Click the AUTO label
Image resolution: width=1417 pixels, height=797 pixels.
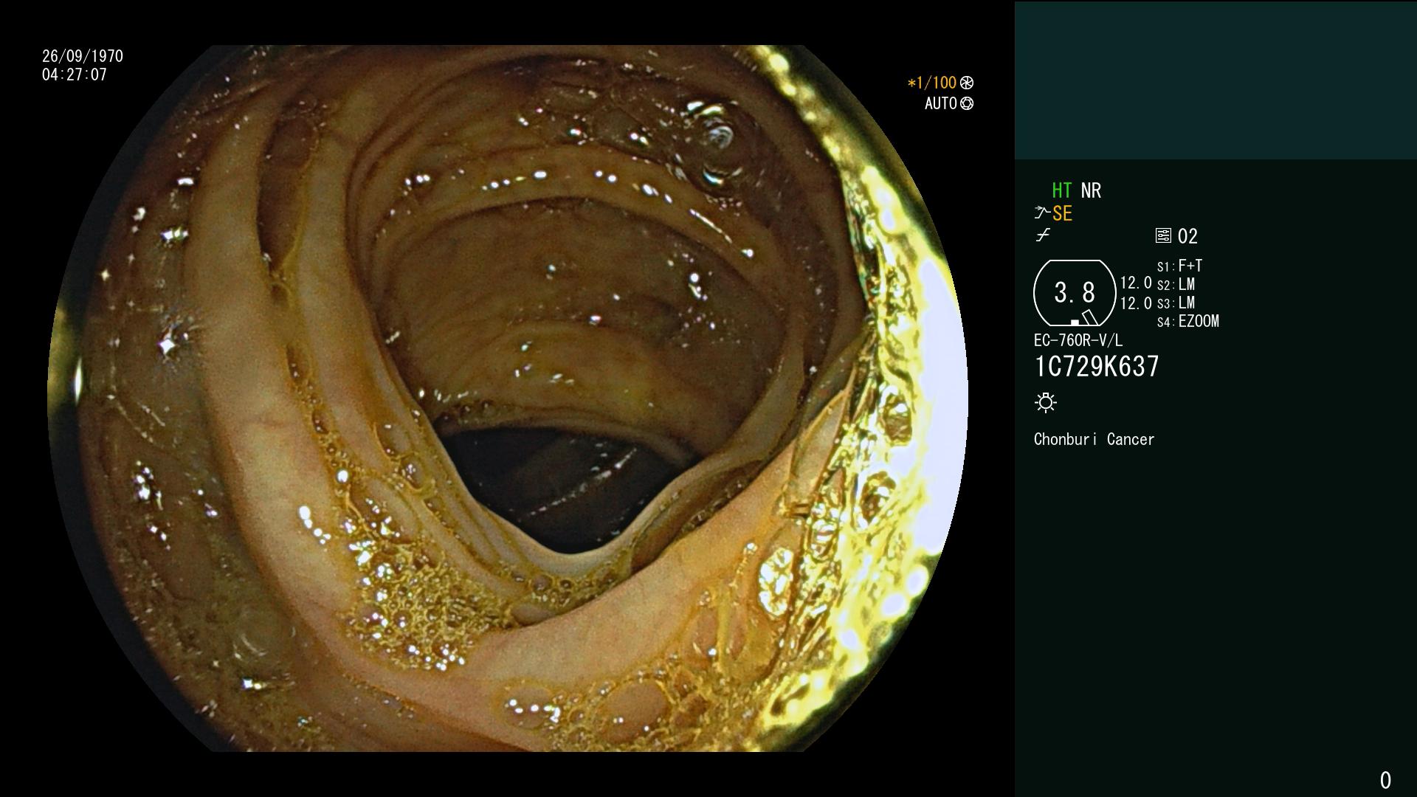(x=941, y=103)
